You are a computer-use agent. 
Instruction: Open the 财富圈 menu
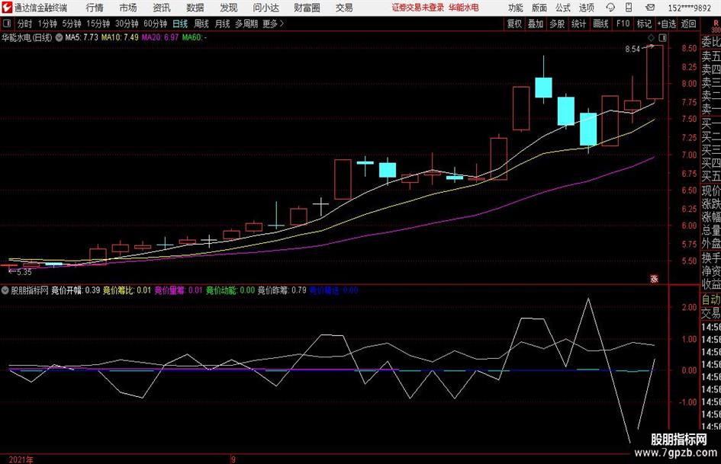pos(307,8)
